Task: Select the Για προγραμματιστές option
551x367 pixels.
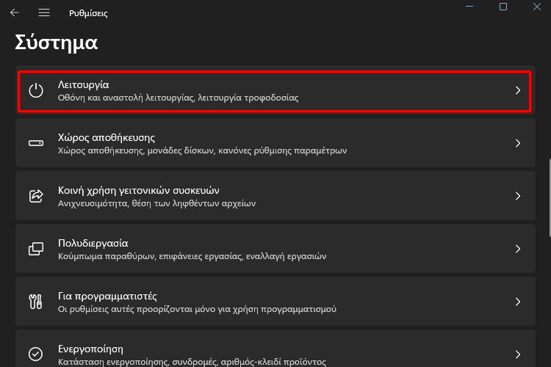Action: coord(275,302)
